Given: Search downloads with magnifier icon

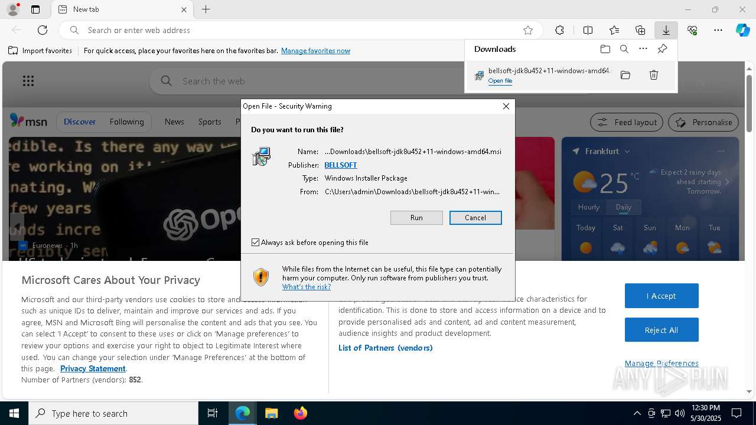Looking at the screenshot, I should click(x=624, y=49).
